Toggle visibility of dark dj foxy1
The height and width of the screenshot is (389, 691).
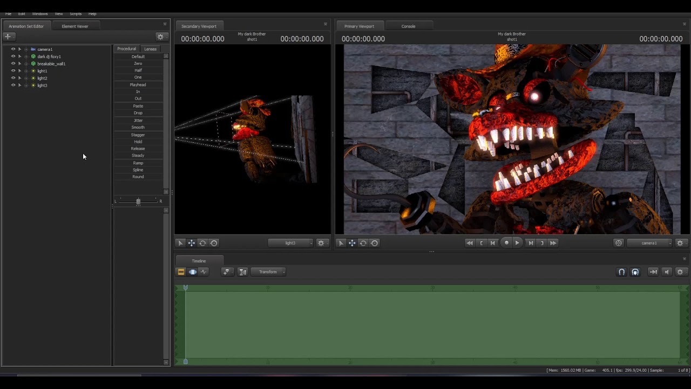click(x=13, y=56)
